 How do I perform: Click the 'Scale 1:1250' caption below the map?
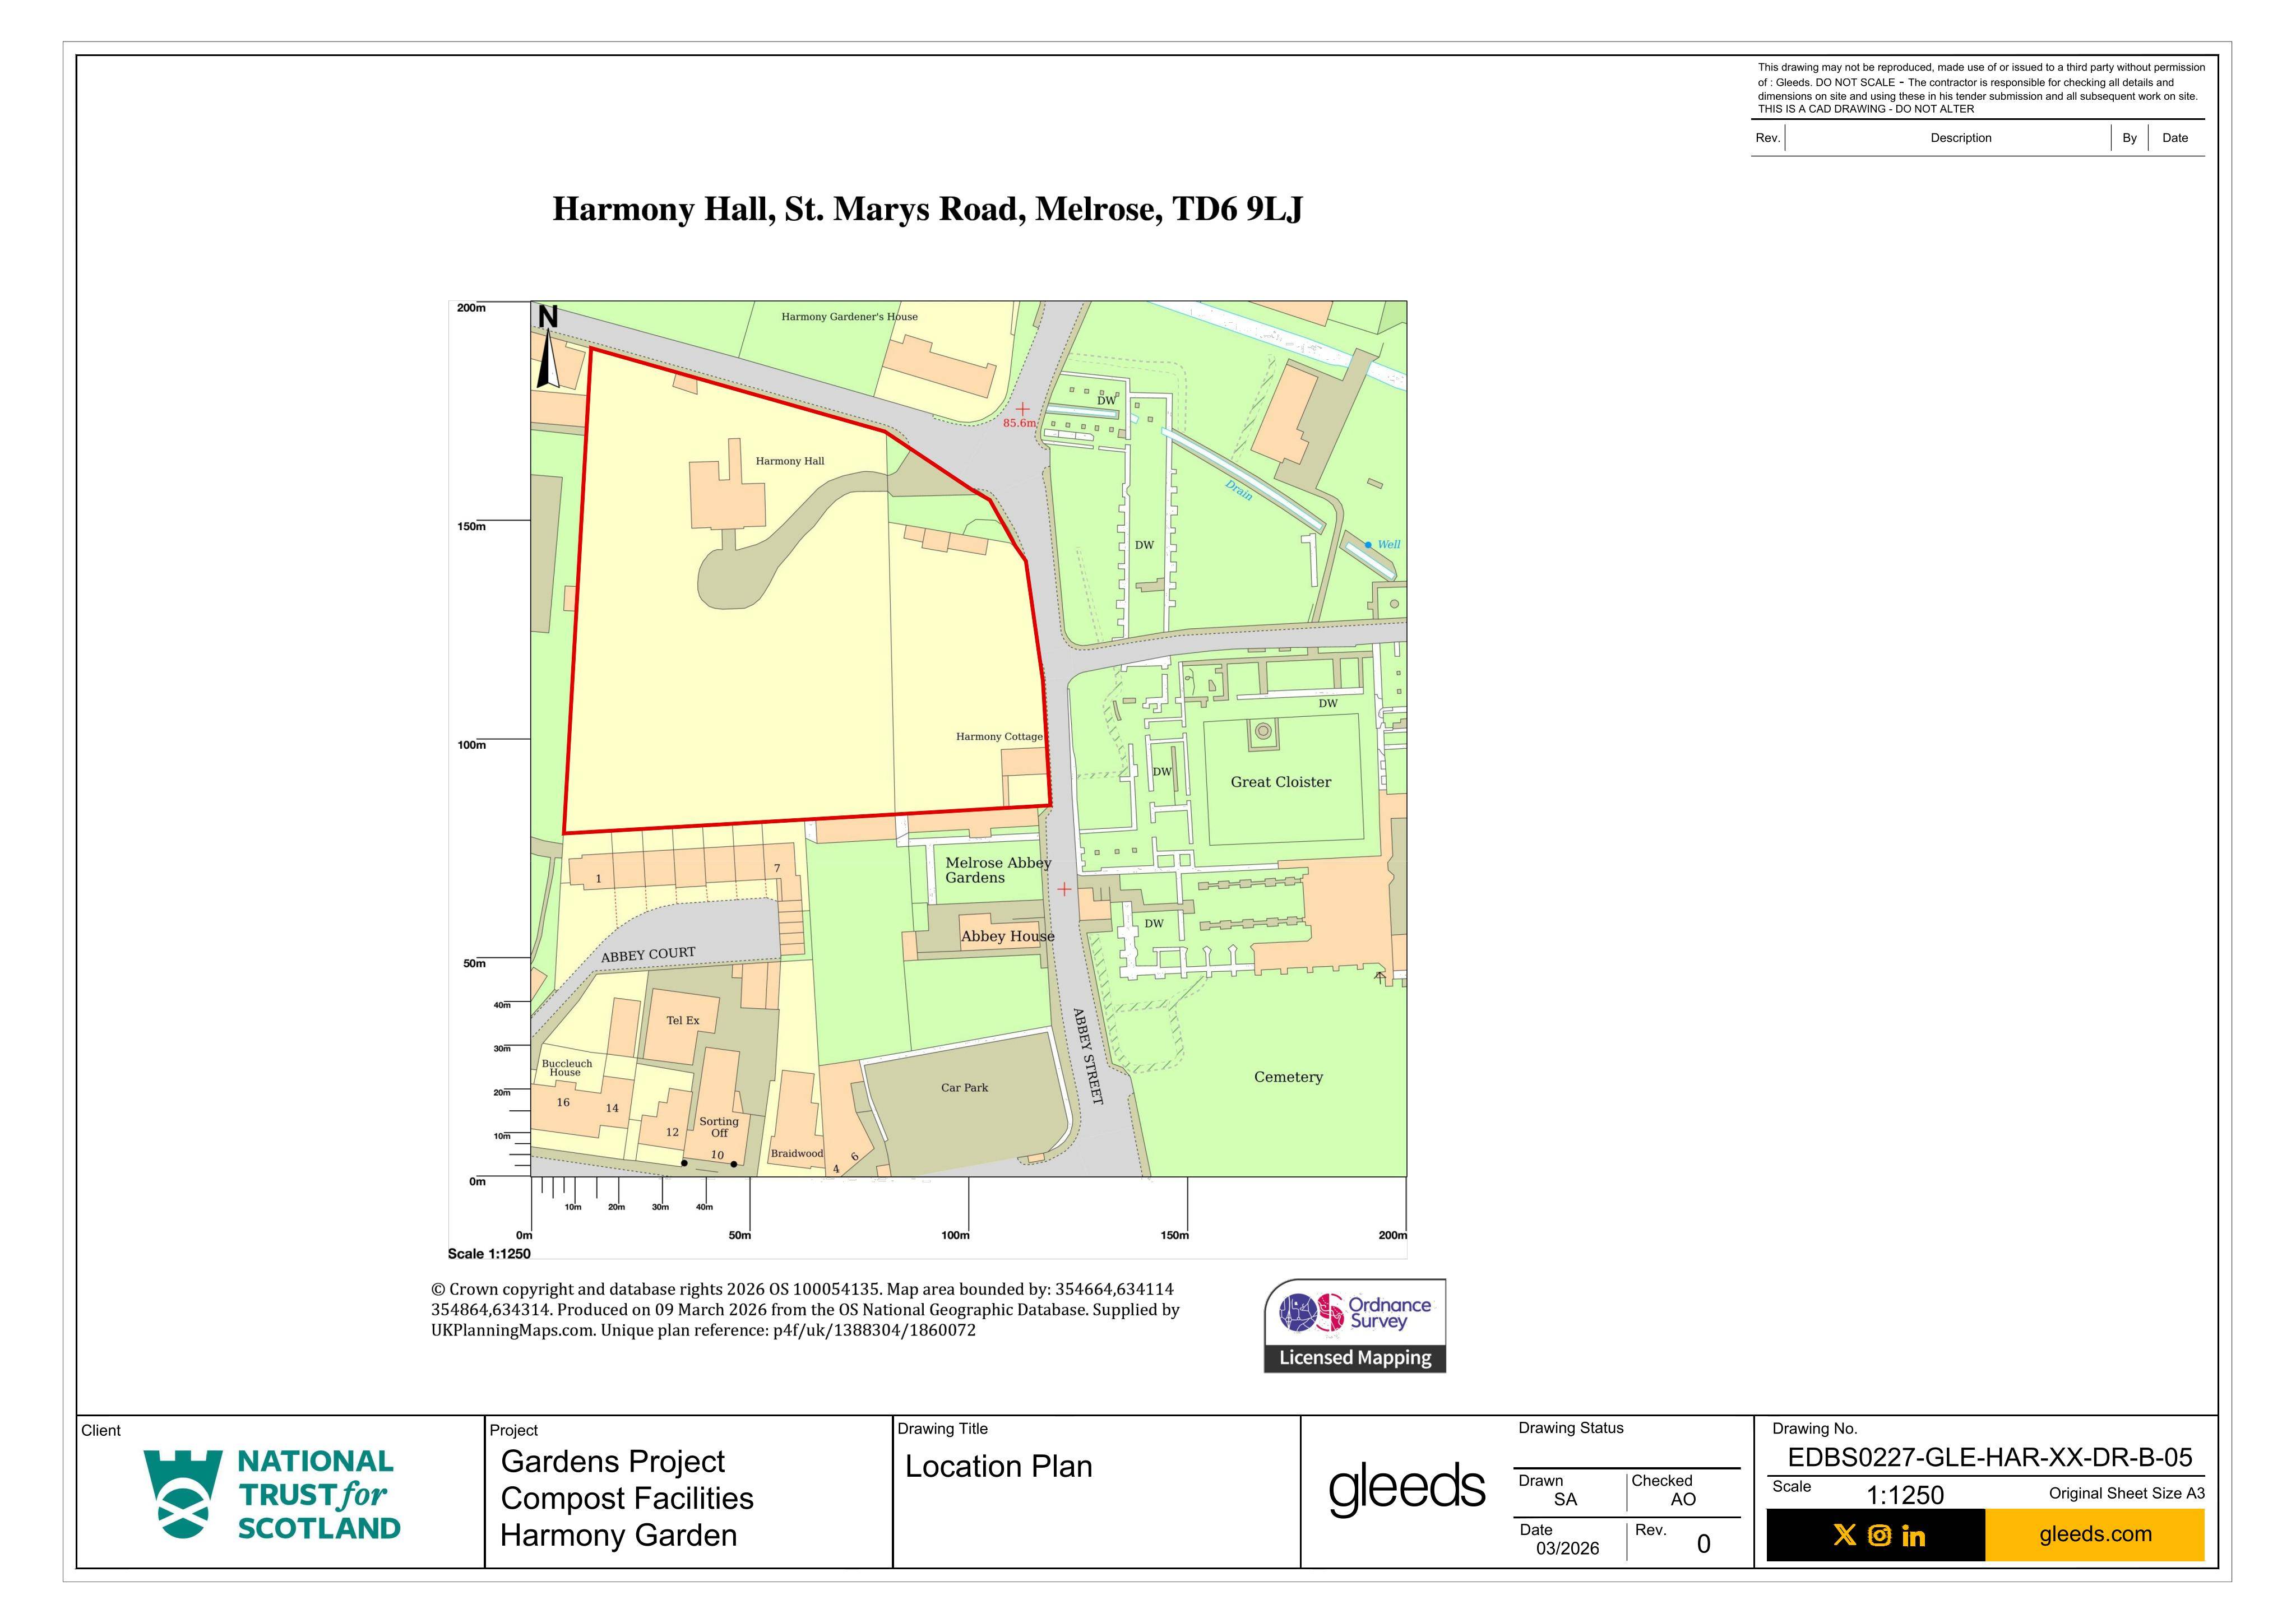[x=489, y=1254]
